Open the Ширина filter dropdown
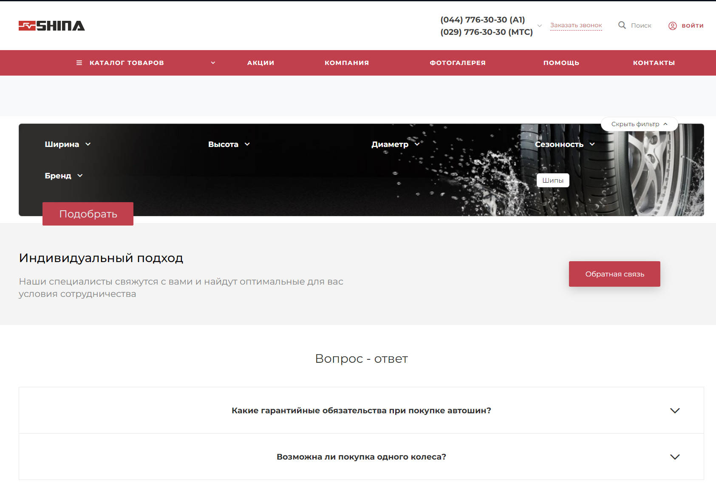The height and width of the screenshot is (491, 716). [68, 144]
